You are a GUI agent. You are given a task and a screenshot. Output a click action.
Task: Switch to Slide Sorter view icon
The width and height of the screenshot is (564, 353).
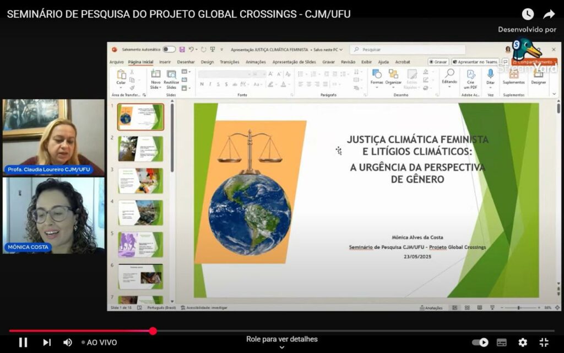467,308
